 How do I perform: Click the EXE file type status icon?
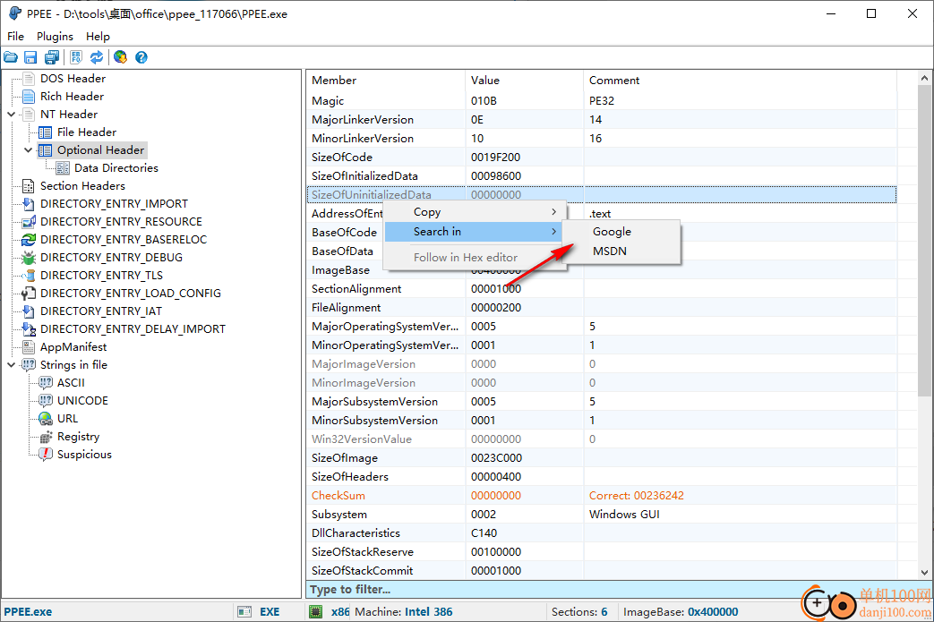(244, 612)
